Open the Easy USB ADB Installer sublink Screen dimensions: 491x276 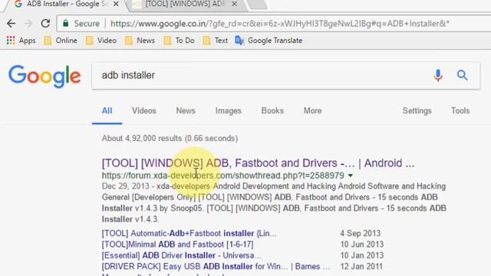click(216, 266)
